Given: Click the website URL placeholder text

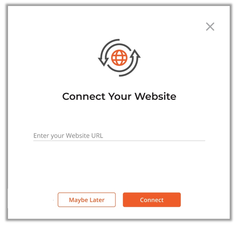Looking at the screenshot, I should [68, 136].
